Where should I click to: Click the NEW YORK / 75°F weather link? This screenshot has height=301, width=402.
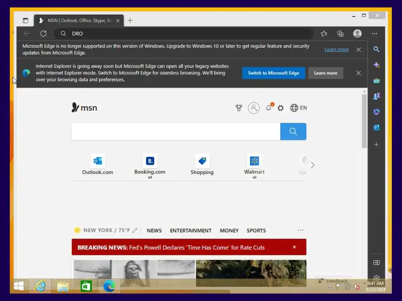click(106, 230)
